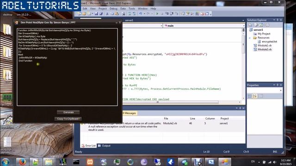This screenshot has width=296, height=166.
Task: Open the Error List window position menu
Action: (x=236, y=108)
